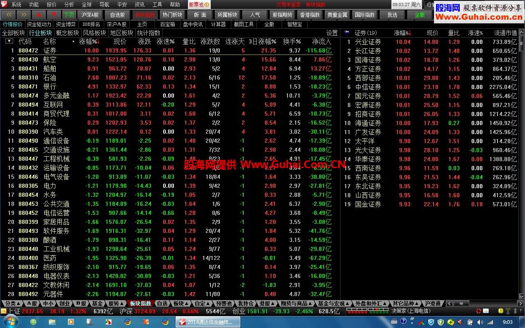This screenshot has width=525, height=328.
Task: Open the 资讯 menu
Action: (140, 5)
